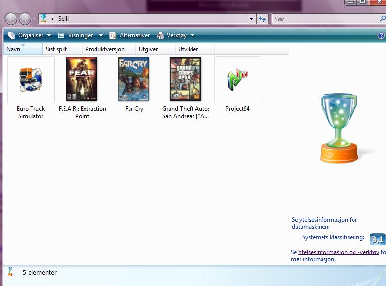Click the Project64 name label
The width and height of the screenshot is (386, 286).
point(237,109)
